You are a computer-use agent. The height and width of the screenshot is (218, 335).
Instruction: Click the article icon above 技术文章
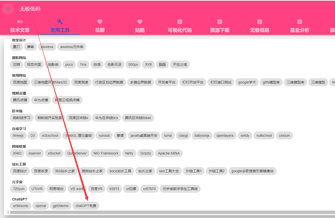(x=20, y=22)
